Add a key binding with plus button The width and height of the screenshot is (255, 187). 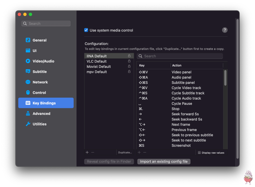point(139,152)
